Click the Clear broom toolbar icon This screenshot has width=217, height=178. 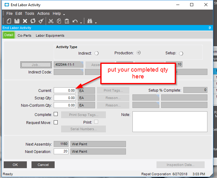pyautogui.click(x=41, y=21)
